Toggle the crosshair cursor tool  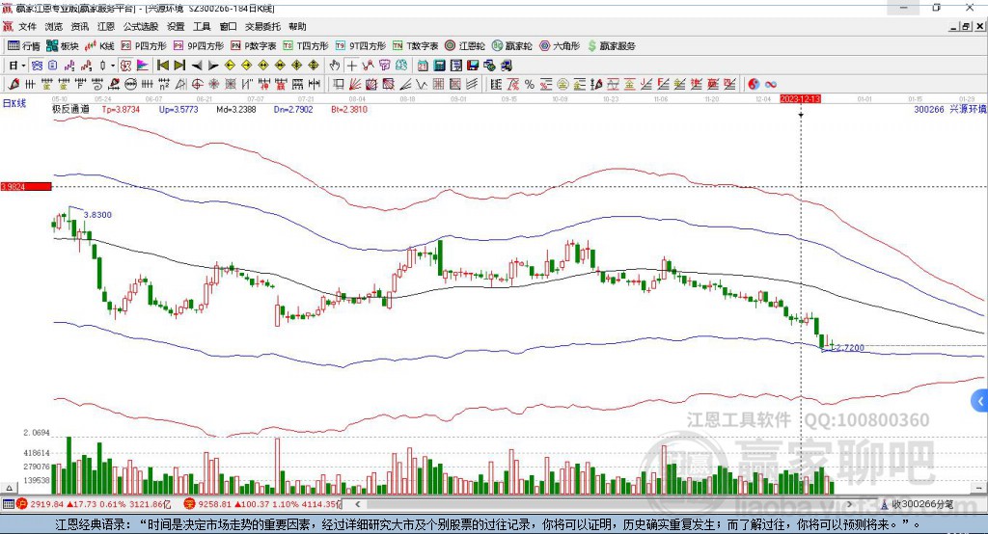coord(351,66)
